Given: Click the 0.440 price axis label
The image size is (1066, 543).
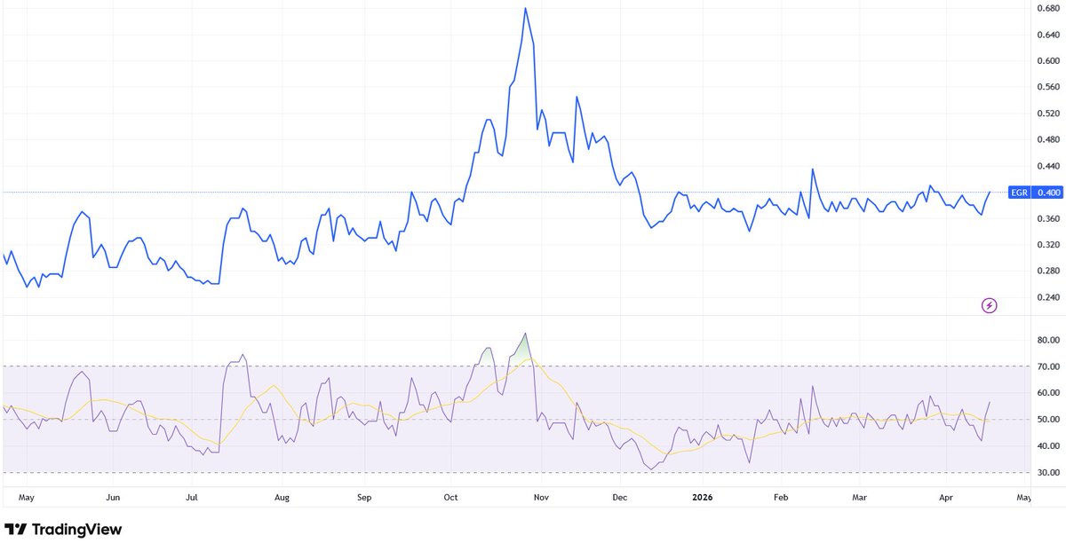Looking at the screenshot, I should click(1048, 166).
